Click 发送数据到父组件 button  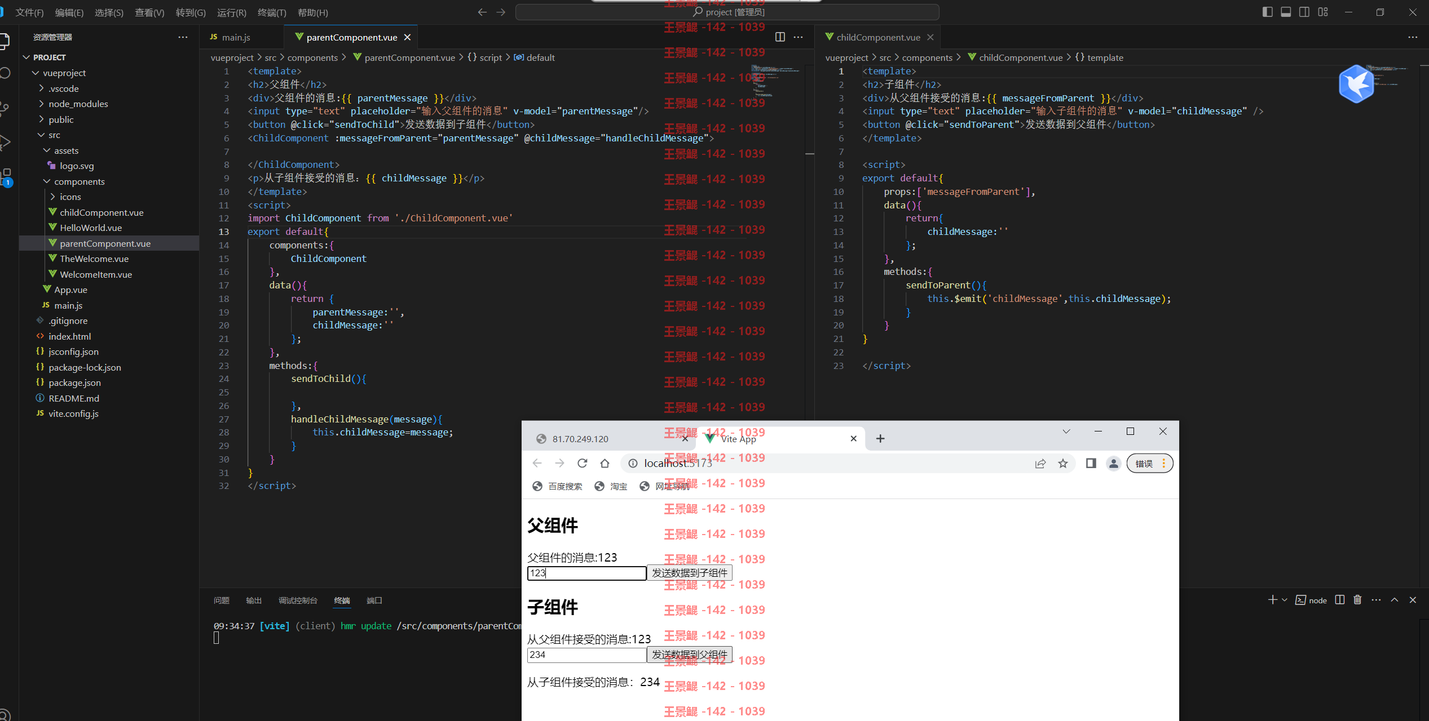pyautogui.click(x=689, y=655)
